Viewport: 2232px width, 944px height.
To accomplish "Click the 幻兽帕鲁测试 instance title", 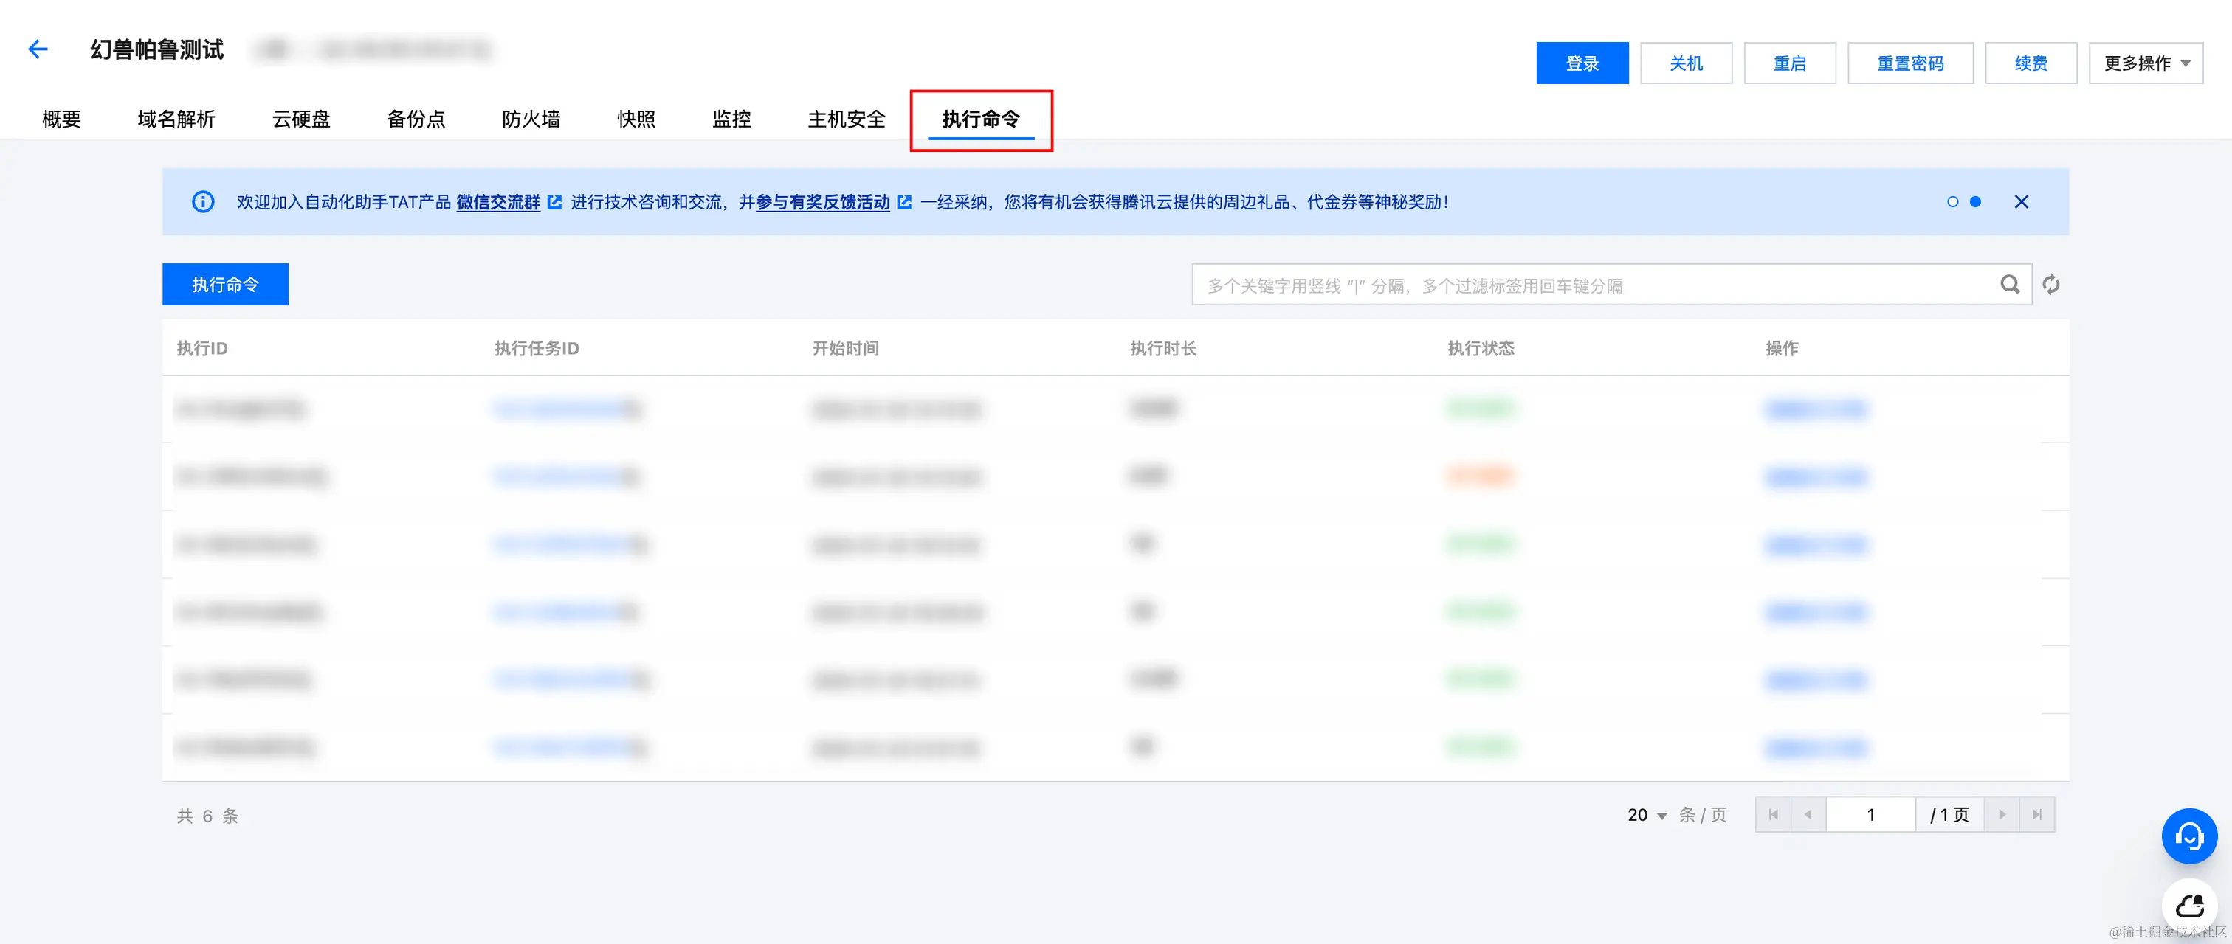I will pos(156,49).
